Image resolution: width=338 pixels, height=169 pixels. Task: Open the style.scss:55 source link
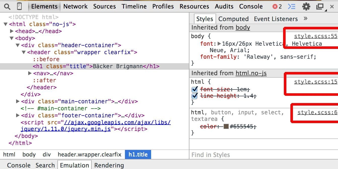[x=316, y=36]
